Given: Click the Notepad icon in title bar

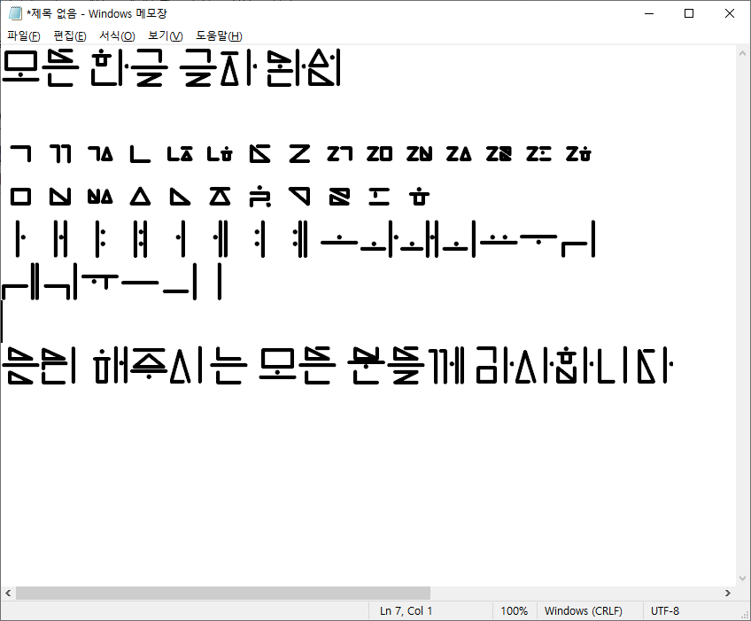Looking at the screenshot, I should (x=14, y=14).
